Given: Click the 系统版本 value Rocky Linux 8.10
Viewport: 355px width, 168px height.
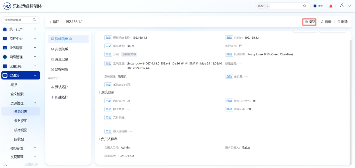Looking at the screenshot, I should point(270,54).
